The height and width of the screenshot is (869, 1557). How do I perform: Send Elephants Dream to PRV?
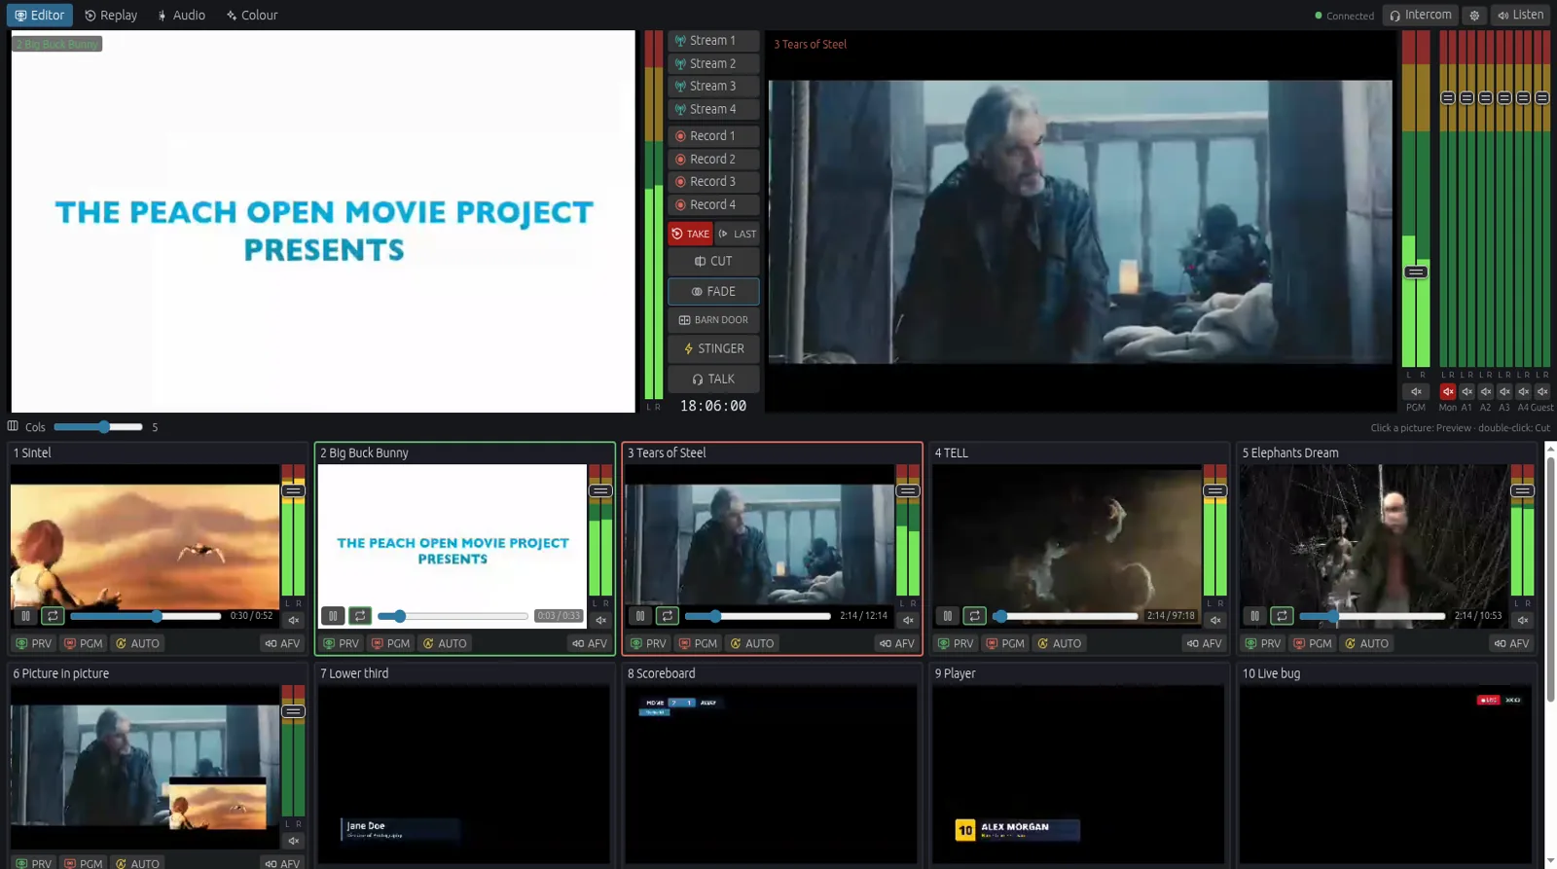tap(1262, 643)
